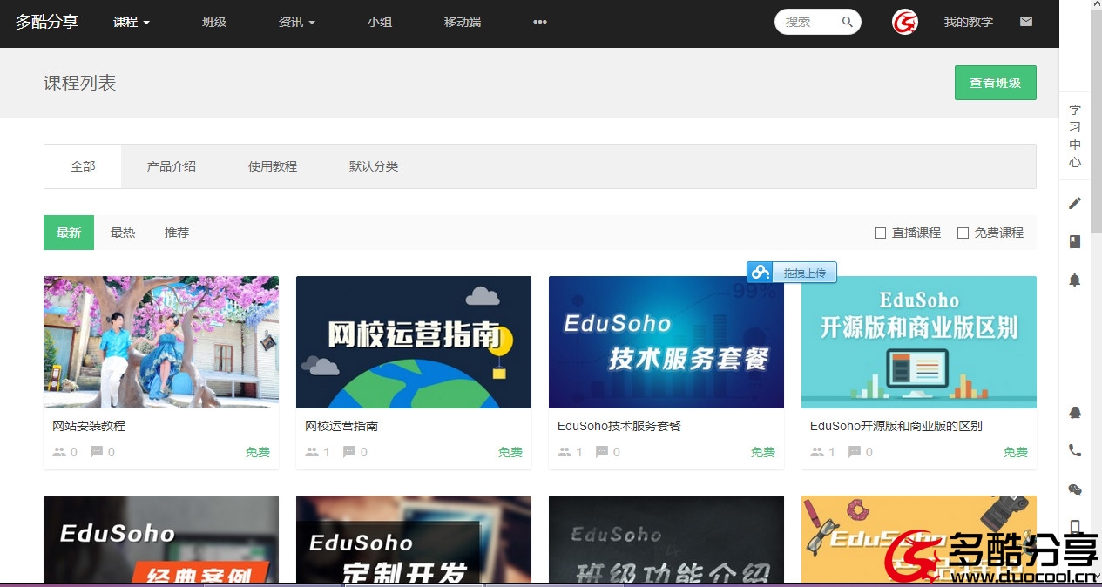Open the EduSoho 经典案例 thumbnail
Image resolution: width=1102 pixels, height=587 pixels.
tap(161, 539)
